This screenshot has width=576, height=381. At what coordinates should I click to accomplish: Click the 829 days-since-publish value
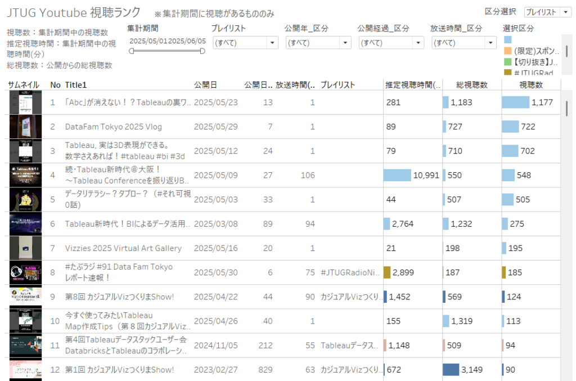pyautogui.click(x=265, y=370)
